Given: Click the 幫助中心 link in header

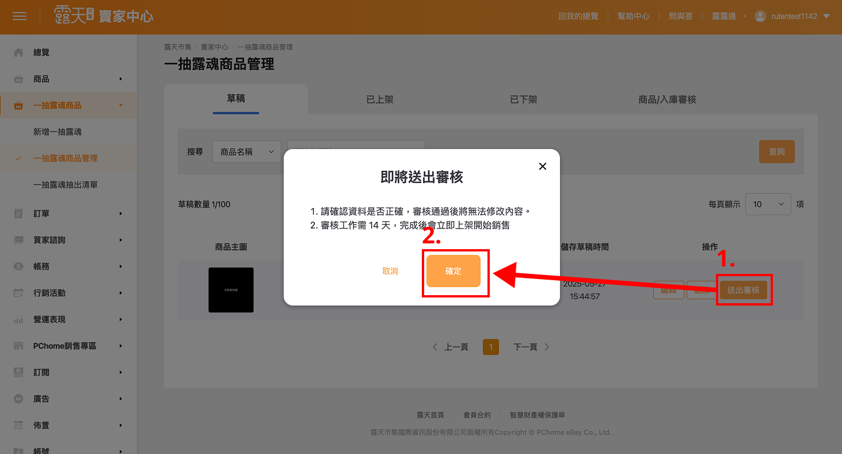Looking at the screenshot, I should tap(633, 16).
